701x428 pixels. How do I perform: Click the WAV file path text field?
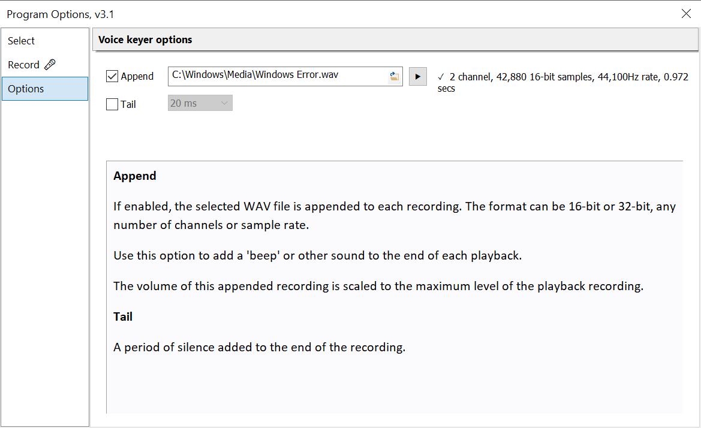tap(276, 76)
